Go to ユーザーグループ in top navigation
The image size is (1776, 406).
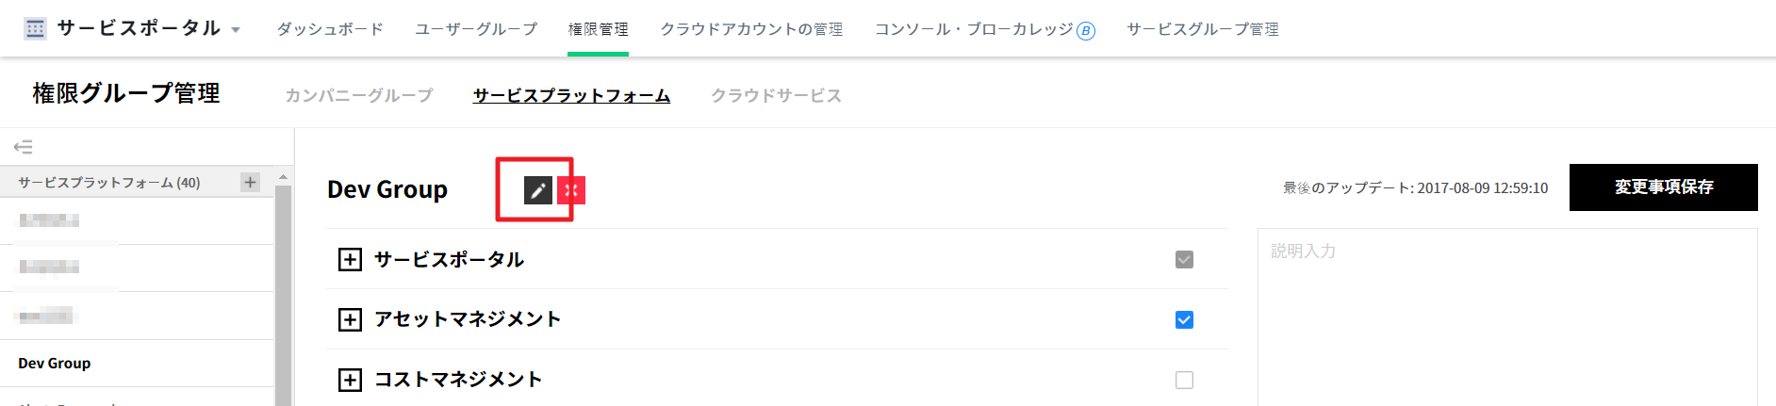point(476,29)
